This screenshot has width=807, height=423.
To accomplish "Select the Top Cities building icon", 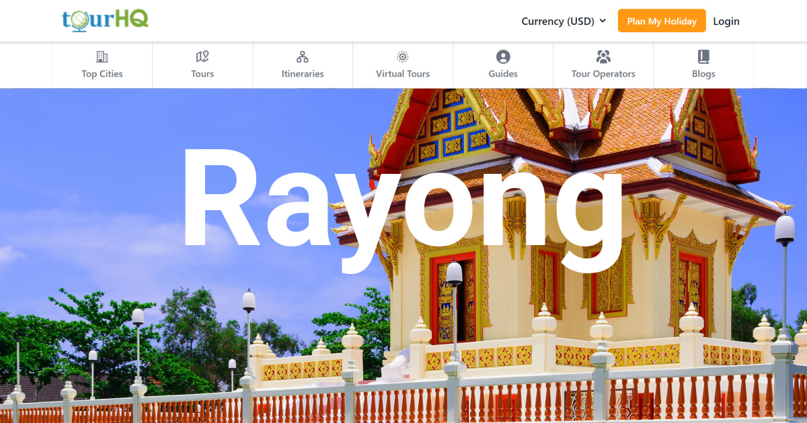I will click(102, 57).
